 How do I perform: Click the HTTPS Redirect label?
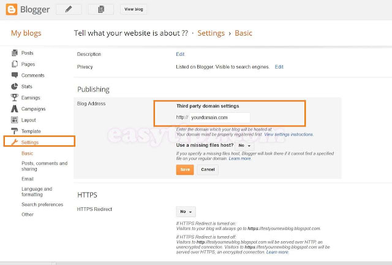[94, 209]
